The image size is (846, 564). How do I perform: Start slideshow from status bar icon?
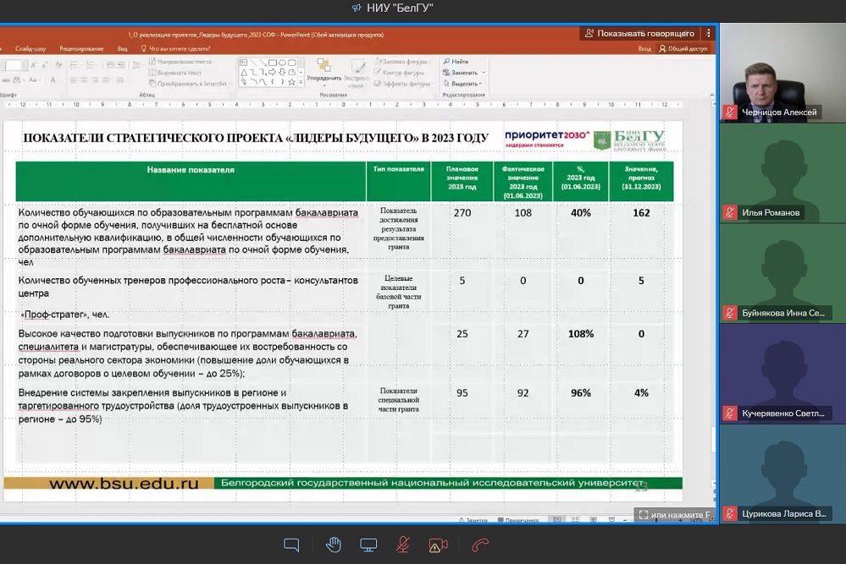(611, 520)
